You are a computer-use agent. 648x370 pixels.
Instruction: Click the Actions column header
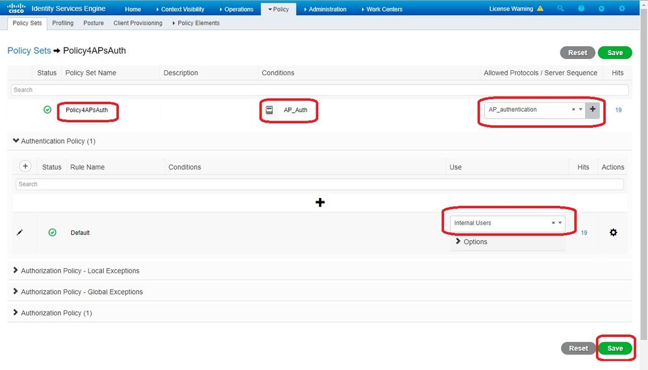click(613, 167)
